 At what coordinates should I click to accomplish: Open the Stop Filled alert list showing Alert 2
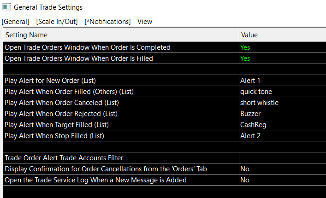click(250, 136)
